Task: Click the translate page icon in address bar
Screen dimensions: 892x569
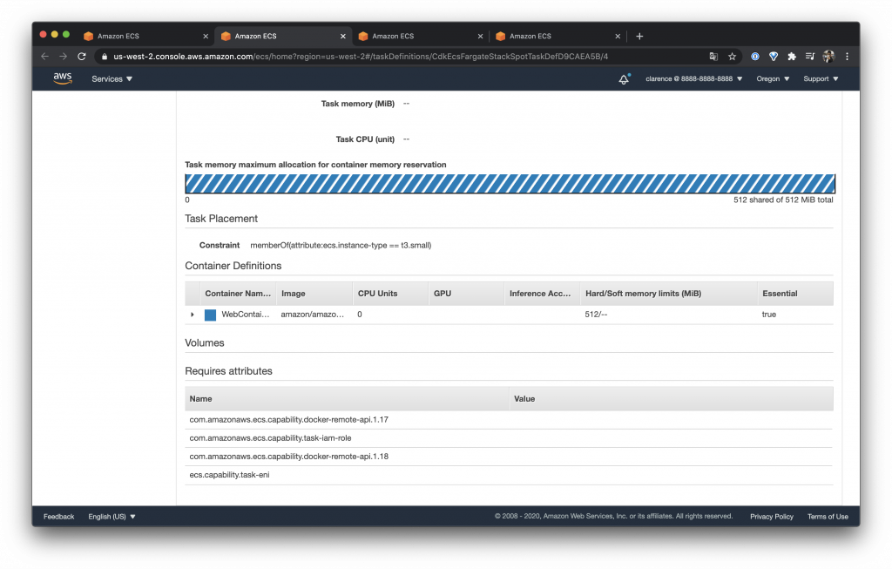Action: 713,57
